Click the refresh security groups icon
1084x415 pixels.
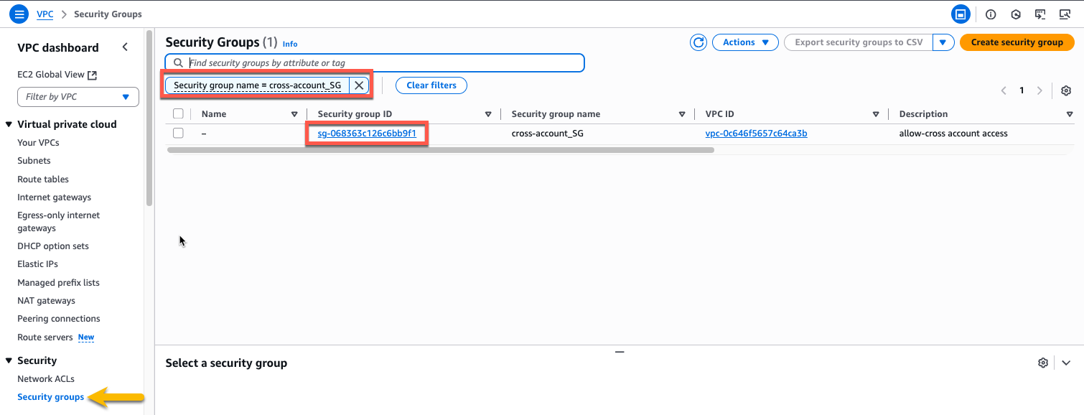698,42
